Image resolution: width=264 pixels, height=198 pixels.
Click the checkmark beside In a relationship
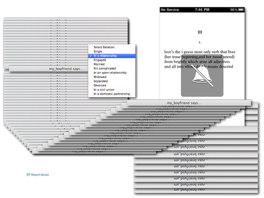(91, 56)
